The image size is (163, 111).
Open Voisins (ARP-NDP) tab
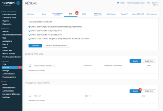[x=138, y=14]
